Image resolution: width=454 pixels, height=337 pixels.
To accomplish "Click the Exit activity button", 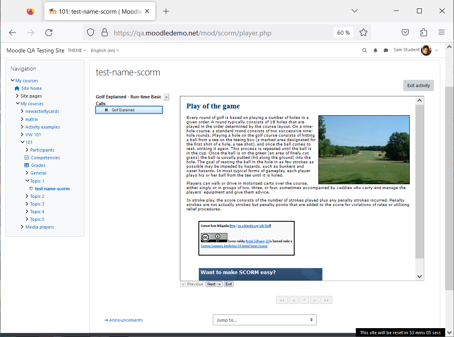I will point(419,85).
